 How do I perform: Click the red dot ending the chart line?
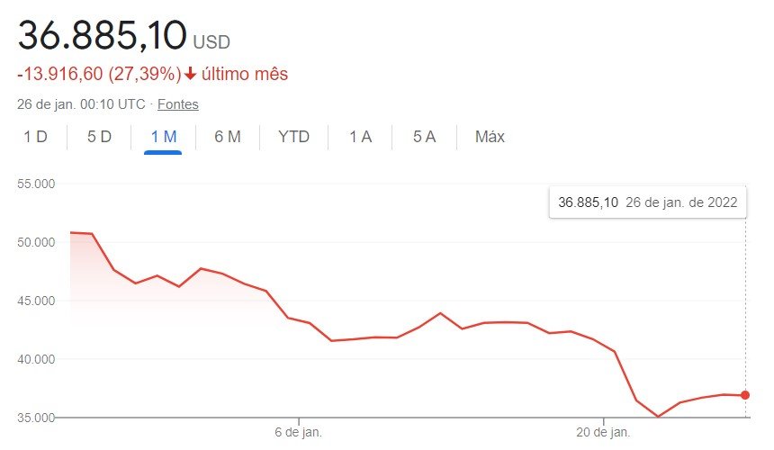coord(745,395)
